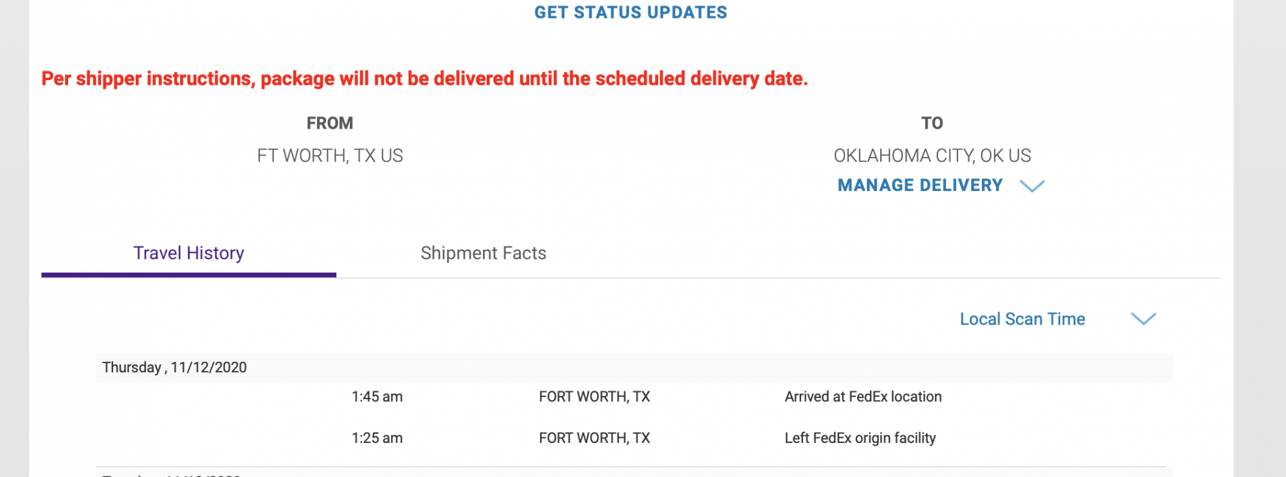Expand the Manage Delivery chevron arrow
This screenshot has height=477, width=1286.
click(x=1032, y=186)
